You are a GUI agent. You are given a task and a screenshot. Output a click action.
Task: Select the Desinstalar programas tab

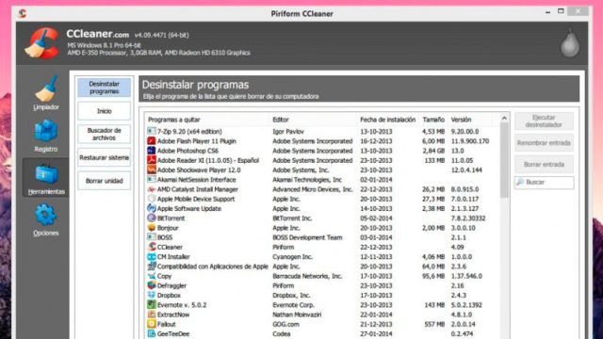[x=105, y=88]
